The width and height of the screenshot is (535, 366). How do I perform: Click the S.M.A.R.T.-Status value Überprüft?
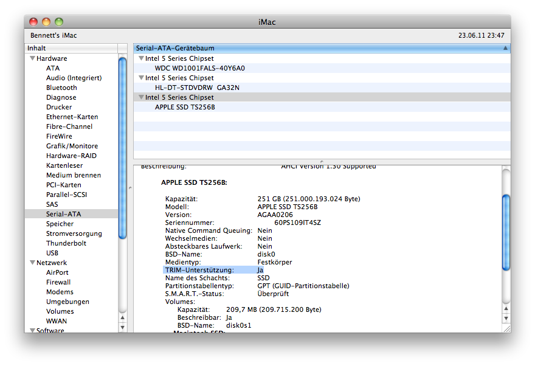click(273, 294)
